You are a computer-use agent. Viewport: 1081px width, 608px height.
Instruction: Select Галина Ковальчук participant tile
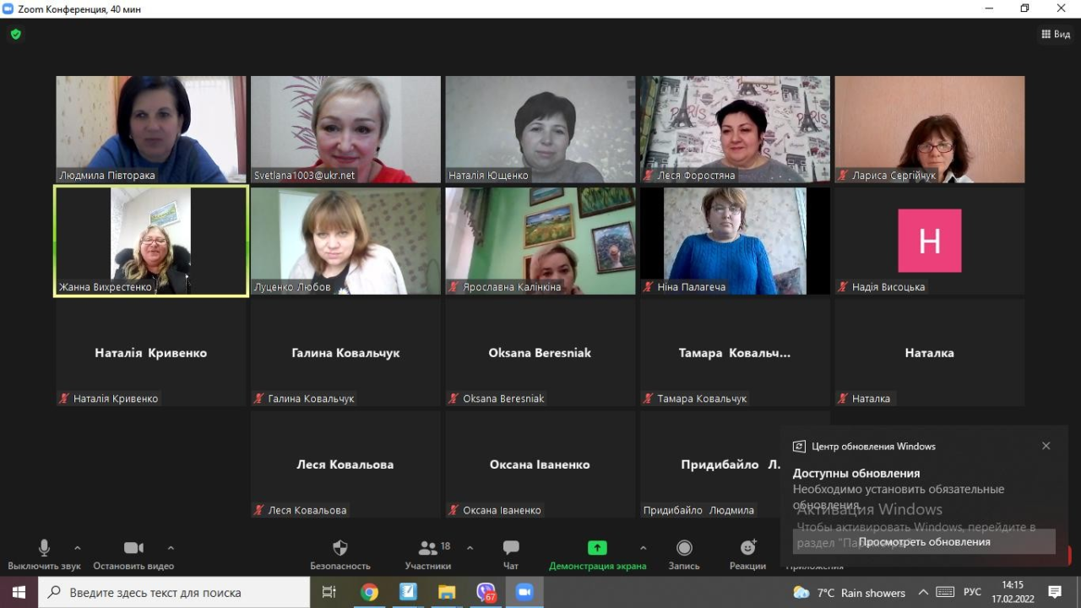345,352
